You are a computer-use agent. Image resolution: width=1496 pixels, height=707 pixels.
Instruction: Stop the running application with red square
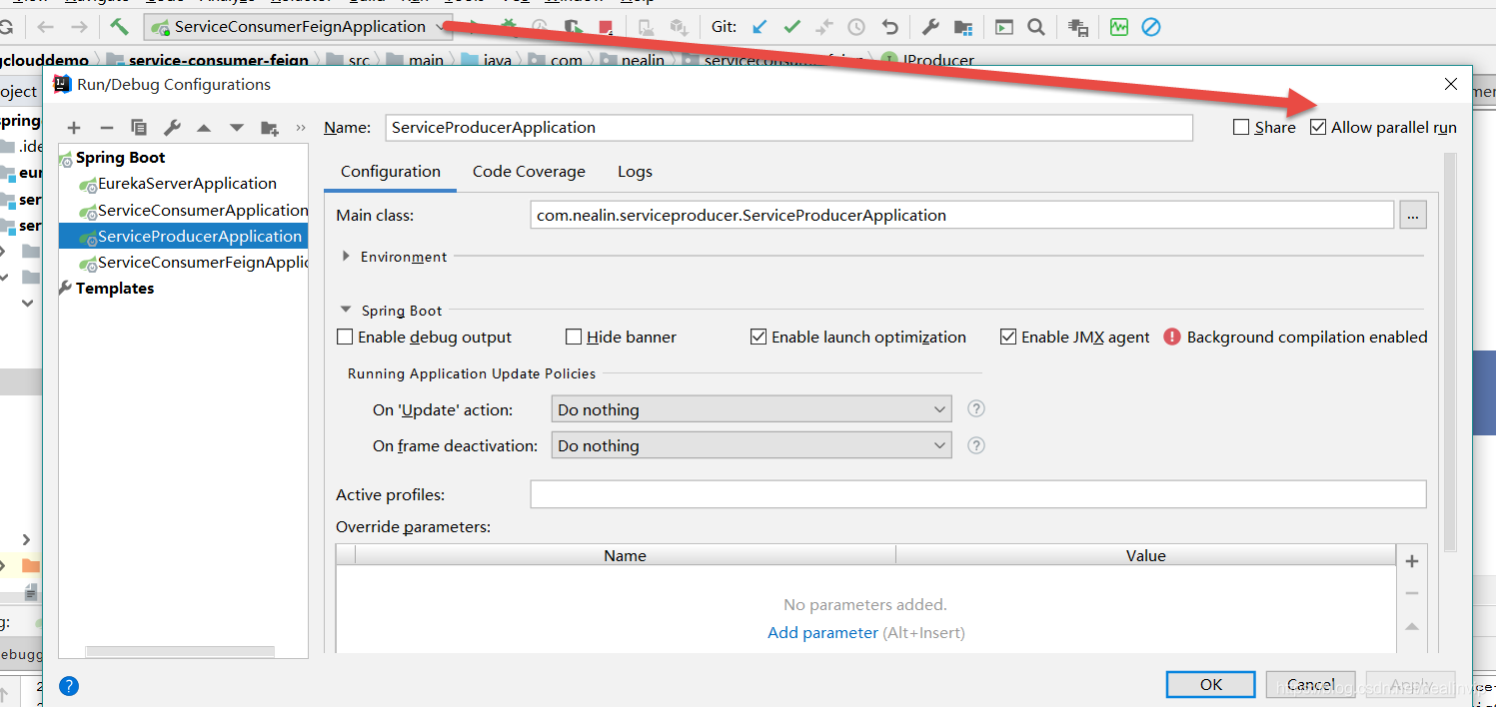(x=606, y=27)
